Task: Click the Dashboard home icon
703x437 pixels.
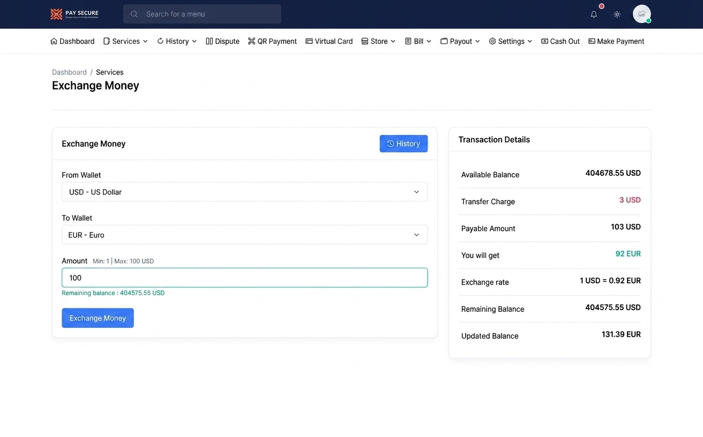Action: coord(54,41)
